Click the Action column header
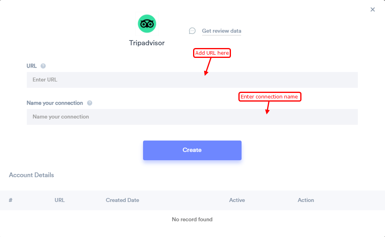385x237 pixels. click(x=306, y=200)
